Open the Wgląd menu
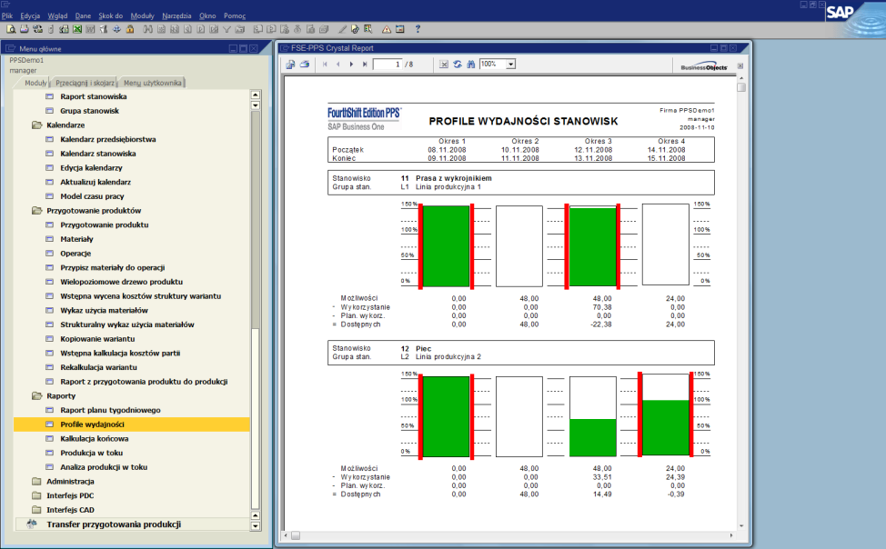Screen dimensions: 886x549 [x=57, y=15]
